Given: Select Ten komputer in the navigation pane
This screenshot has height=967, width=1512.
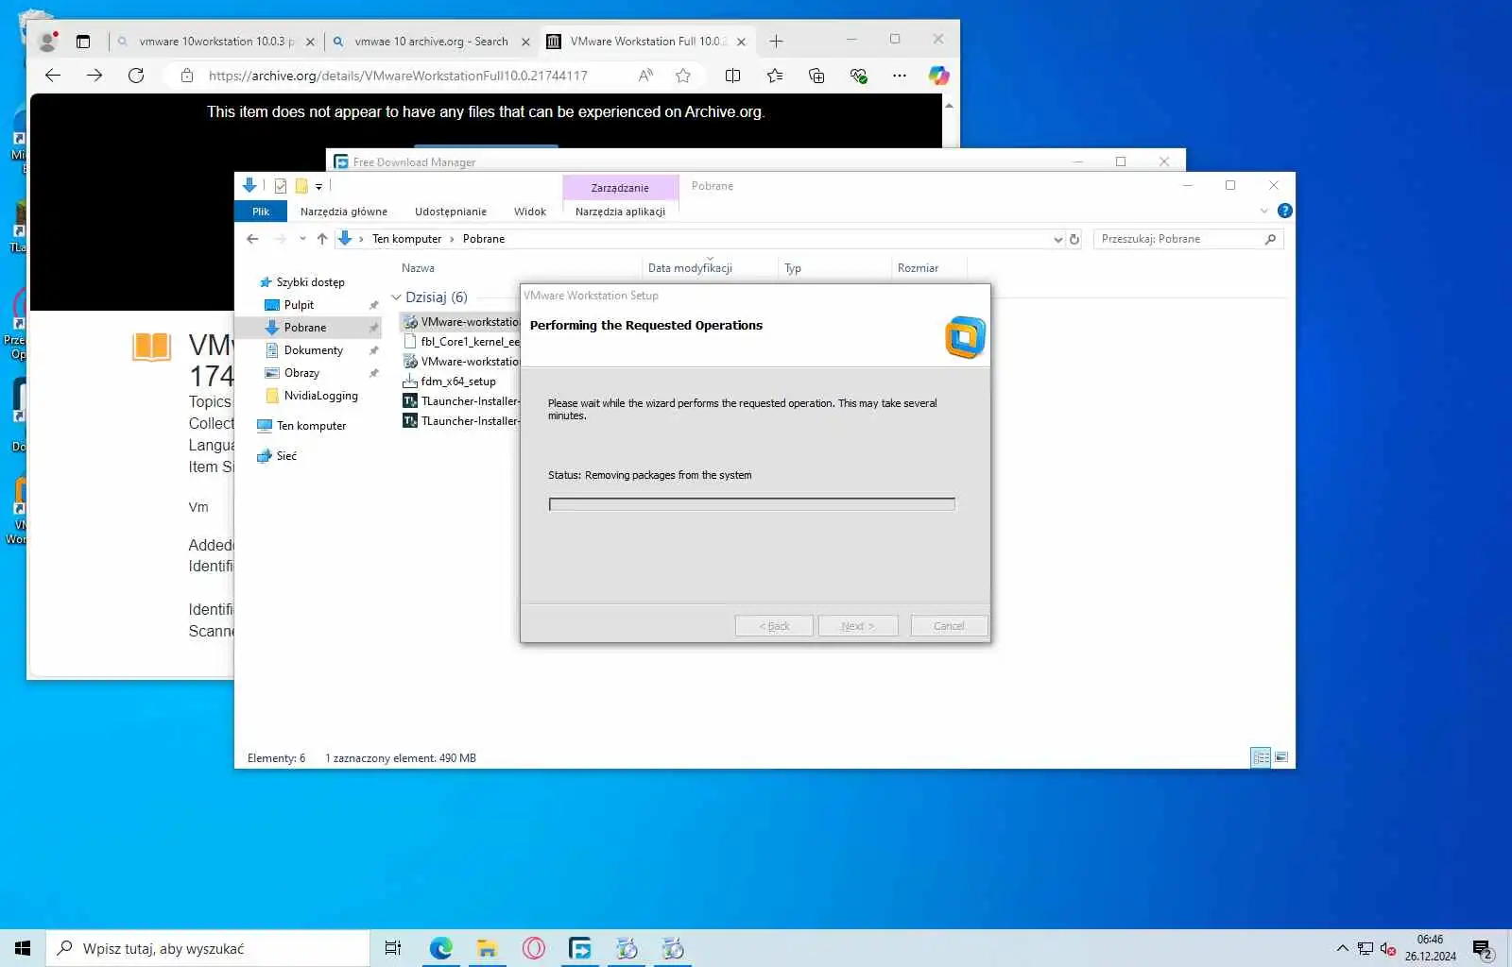Looking at the screenshot, I should click(311, 426).
